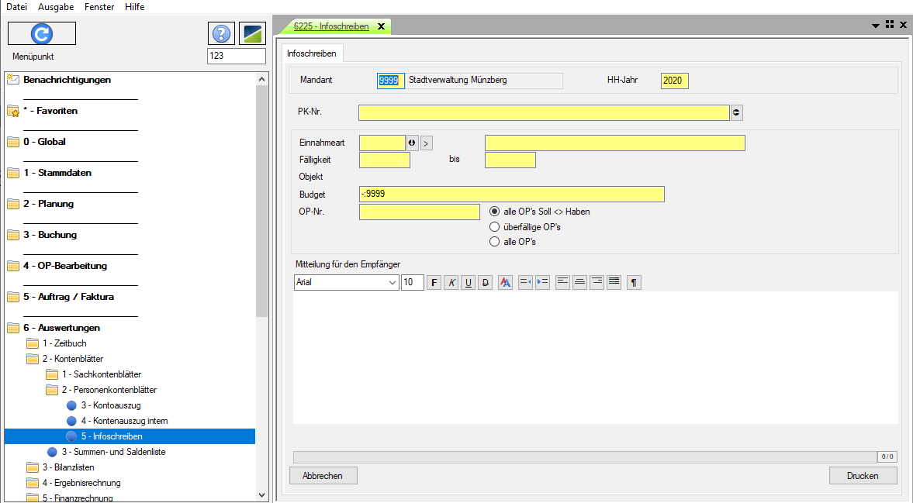Click the blue-green company logo icon

[x=252, y=33]
